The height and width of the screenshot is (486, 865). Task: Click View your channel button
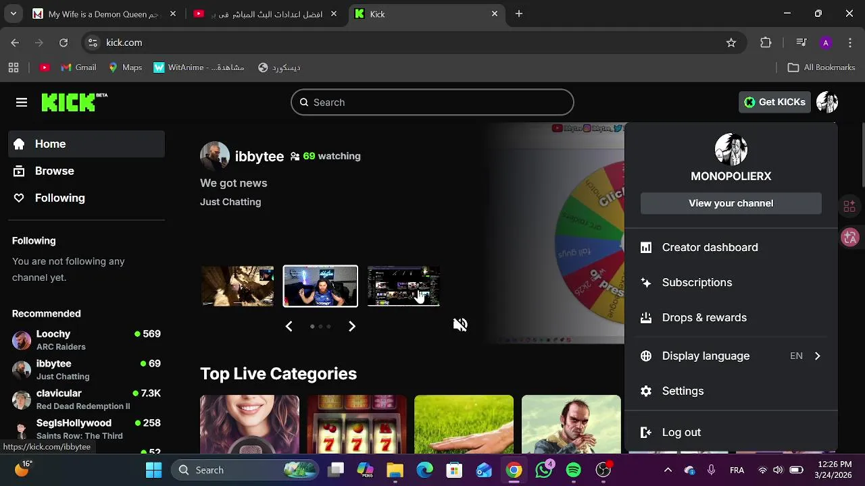click(731, 203)
